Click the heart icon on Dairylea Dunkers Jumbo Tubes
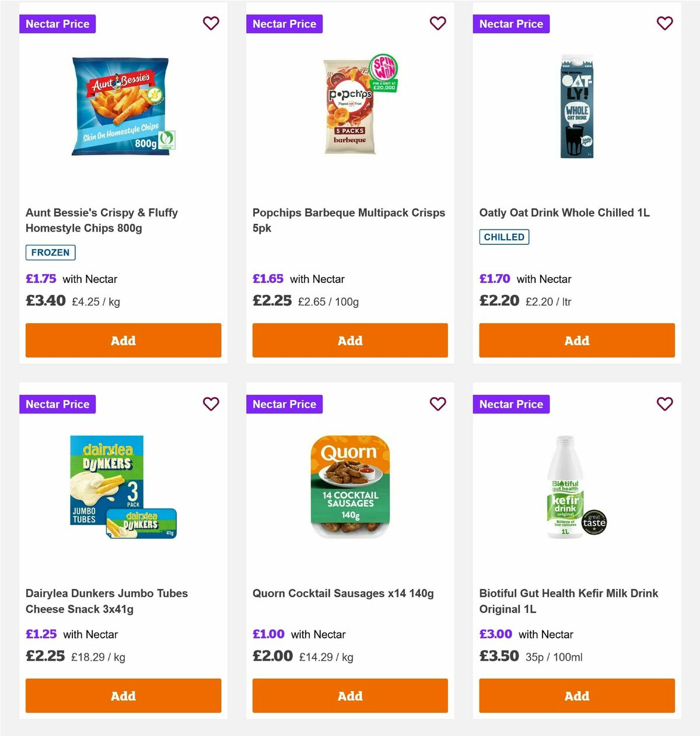This screenshot has height=736, width=700. coord(211,404)
